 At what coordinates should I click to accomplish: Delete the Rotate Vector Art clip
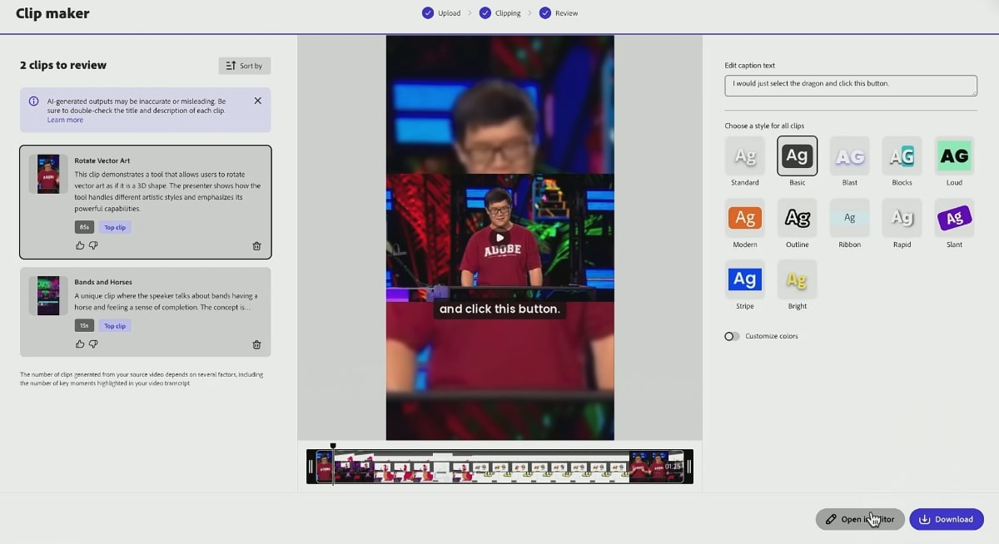[x=256, y=246]
